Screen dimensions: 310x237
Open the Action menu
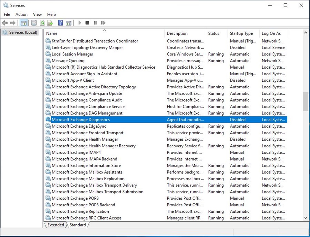pos(21,14)
